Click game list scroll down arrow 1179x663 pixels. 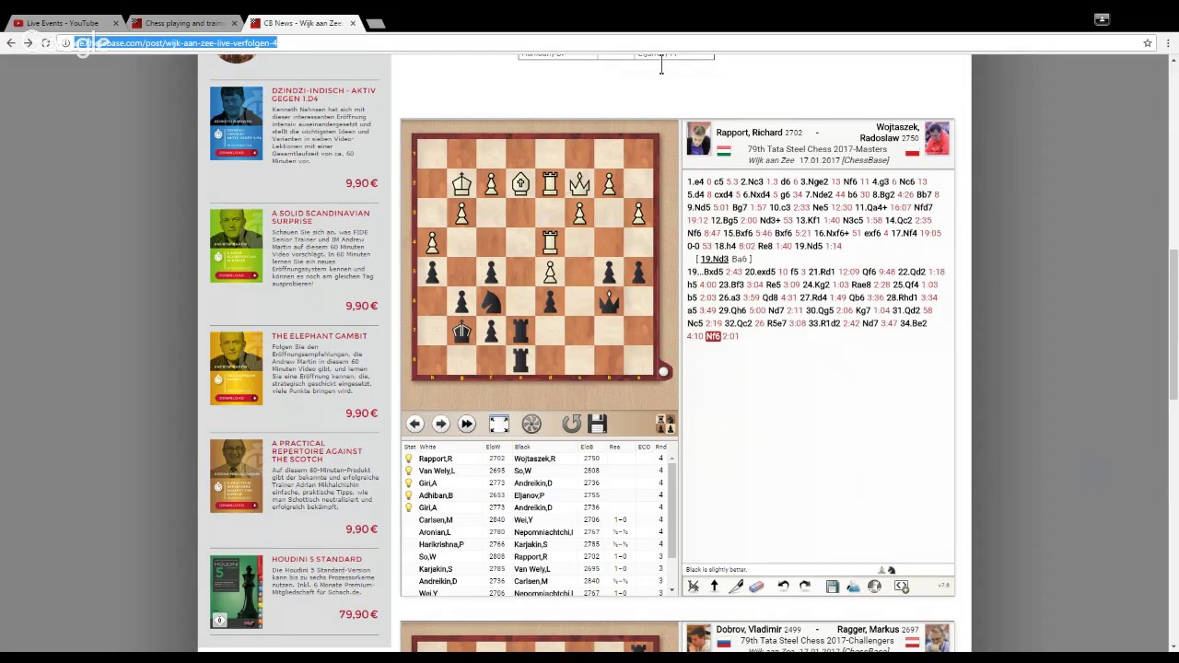point(671,589)
